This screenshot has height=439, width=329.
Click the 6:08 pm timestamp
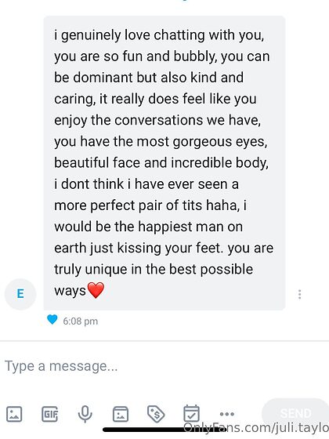(x=81, y=321)
